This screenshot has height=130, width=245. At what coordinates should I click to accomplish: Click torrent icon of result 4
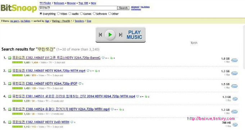click(10, 96)
